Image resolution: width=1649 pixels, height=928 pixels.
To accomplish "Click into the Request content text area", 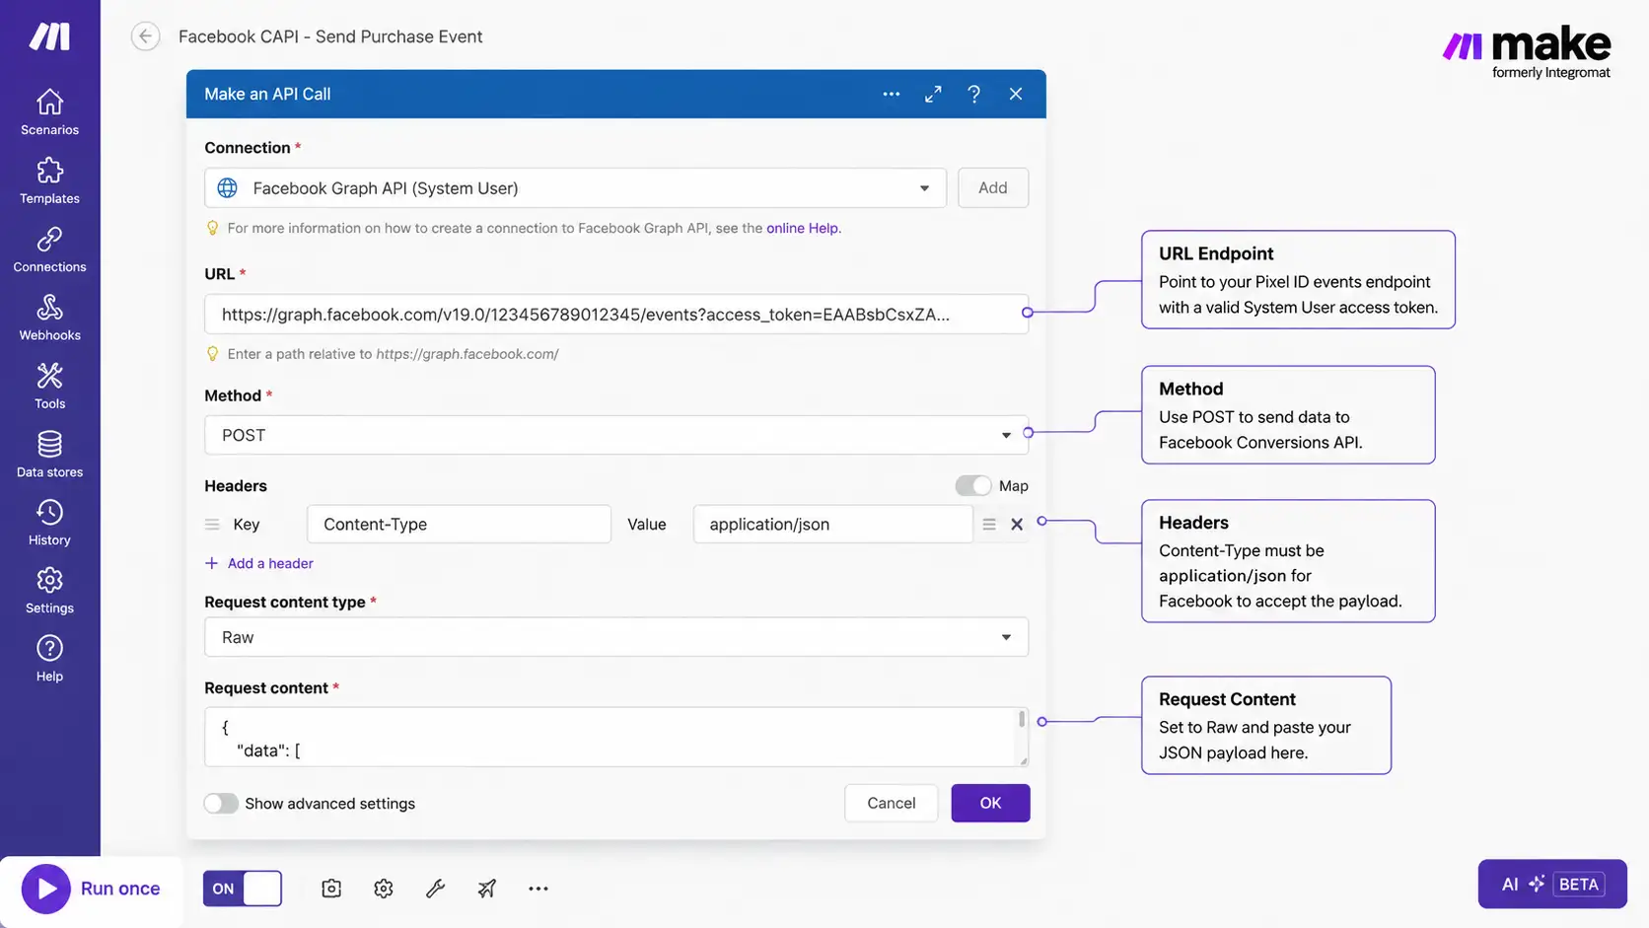I will click(x=611, y=737).
